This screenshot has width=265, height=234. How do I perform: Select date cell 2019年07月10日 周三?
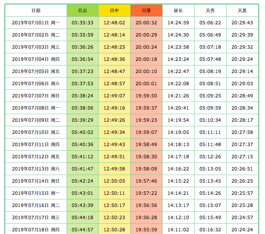[x=36, y=132]
